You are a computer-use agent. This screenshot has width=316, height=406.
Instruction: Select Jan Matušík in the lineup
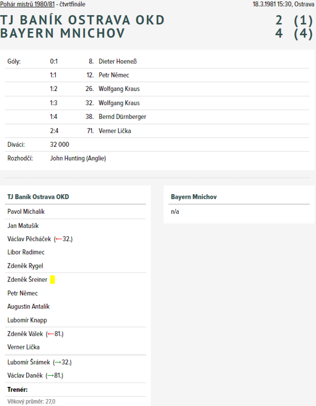pos(23,226)
